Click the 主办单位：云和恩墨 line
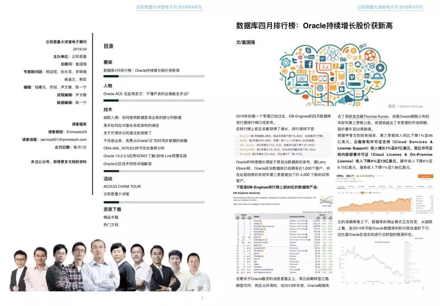 pyautogui.click(x=70, y=56)
